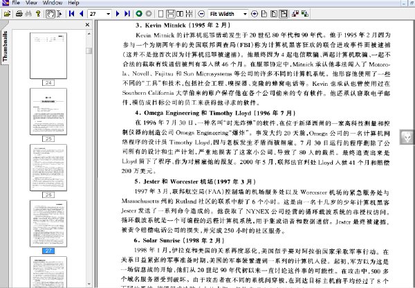Toggle the highlighted fit width button
The height and width of the screenshot is (288, 415).
[x=284, y=14]
